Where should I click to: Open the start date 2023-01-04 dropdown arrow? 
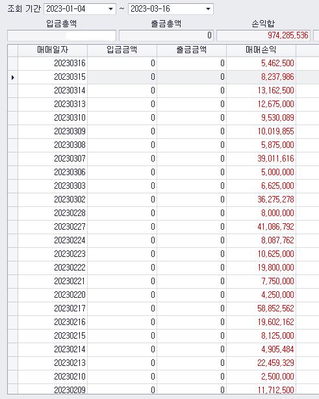point(110,9)
